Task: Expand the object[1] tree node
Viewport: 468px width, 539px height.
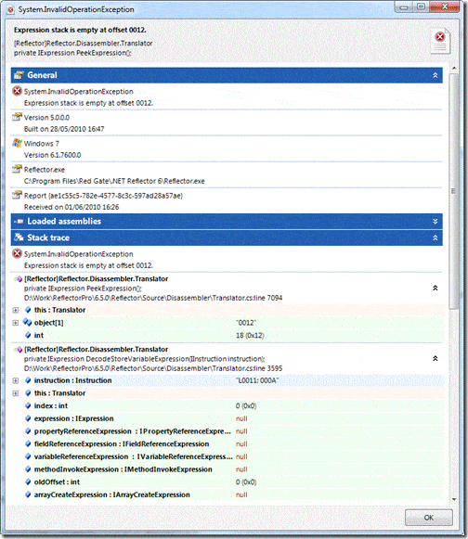Action: 16,323
